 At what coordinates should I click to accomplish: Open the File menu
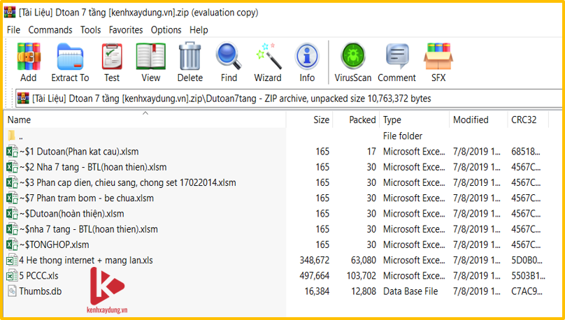[13, 30]
